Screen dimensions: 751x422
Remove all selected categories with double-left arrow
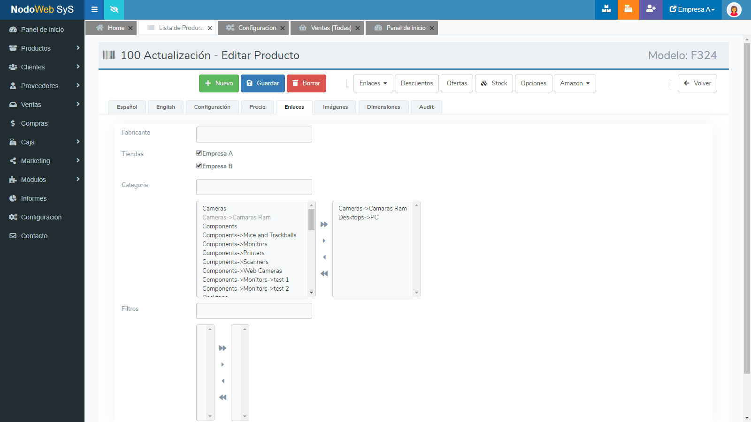coord(324,273)
